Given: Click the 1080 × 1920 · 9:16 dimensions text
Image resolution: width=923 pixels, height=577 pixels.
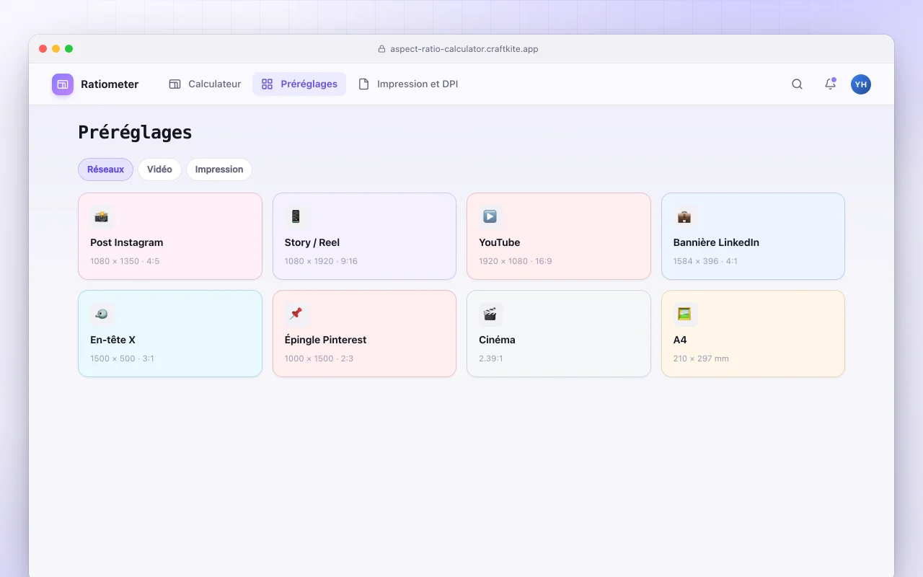Looking at the screenshot, I should click(321, 261).
